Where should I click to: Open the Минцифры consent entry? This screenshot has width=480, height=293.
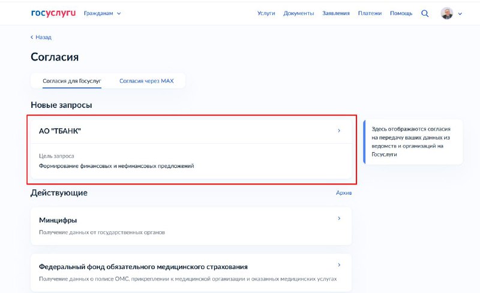point(58,220)
